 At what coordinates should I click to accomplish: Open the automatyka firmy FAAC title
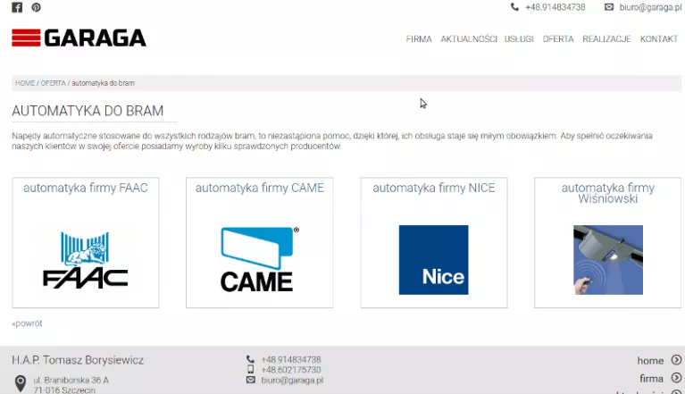tap(86, 188)
